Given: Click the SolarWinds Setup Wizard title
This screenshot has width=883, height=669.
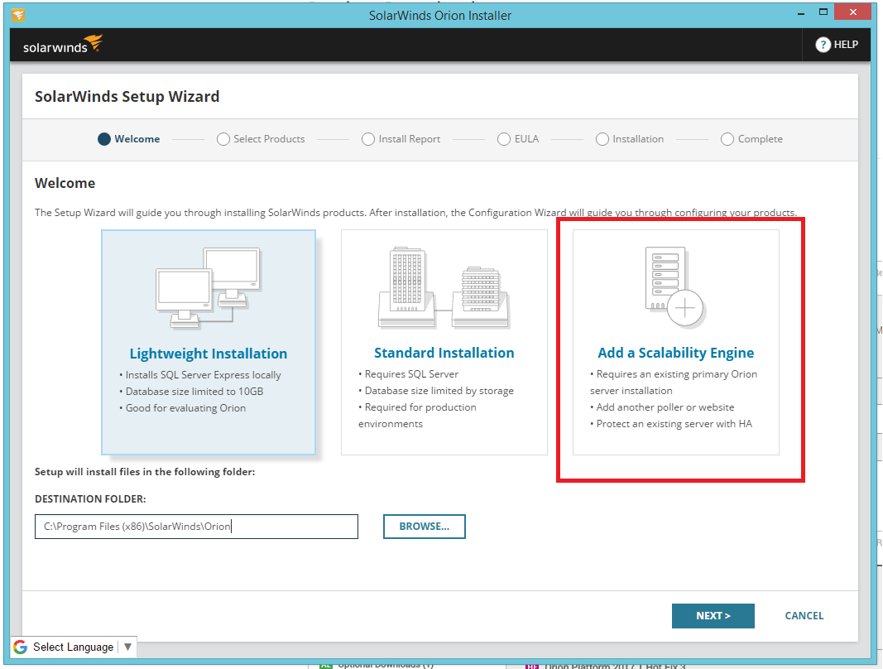Looking at the screenshot, I should [127, 96].
